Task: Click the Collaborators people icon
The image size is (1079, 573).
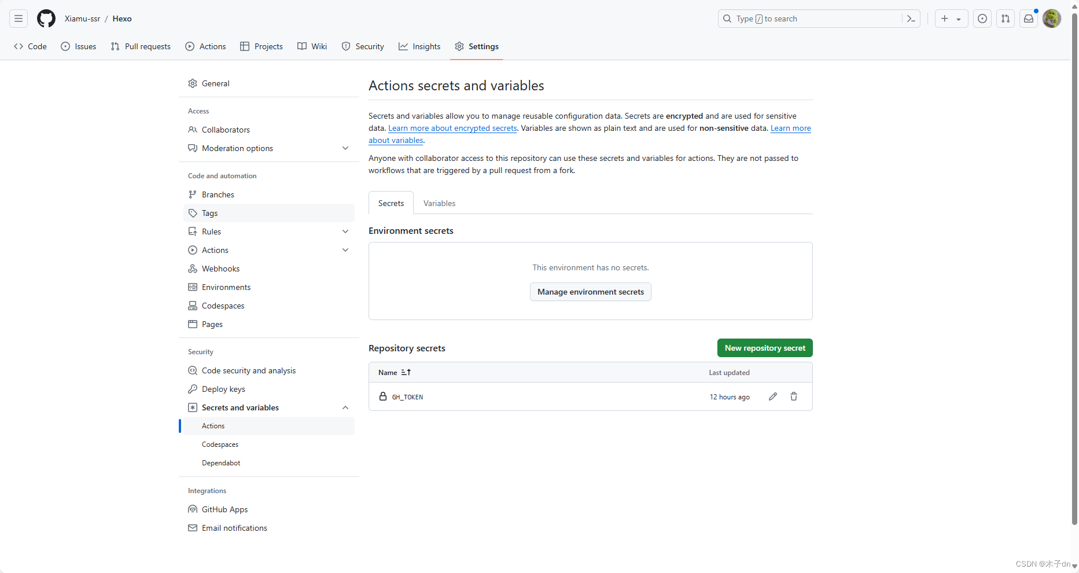Action: pyautogui.click(x=193, y=130)
